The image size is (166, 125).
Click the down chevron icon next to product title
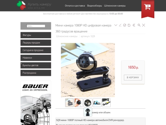tap(116, 25)
